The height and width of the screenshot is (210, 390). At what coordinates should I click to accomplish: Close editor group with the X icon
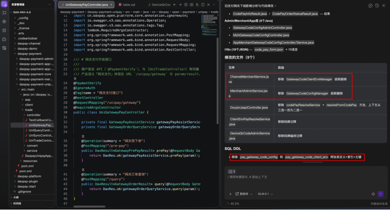[x=209, y=5]
